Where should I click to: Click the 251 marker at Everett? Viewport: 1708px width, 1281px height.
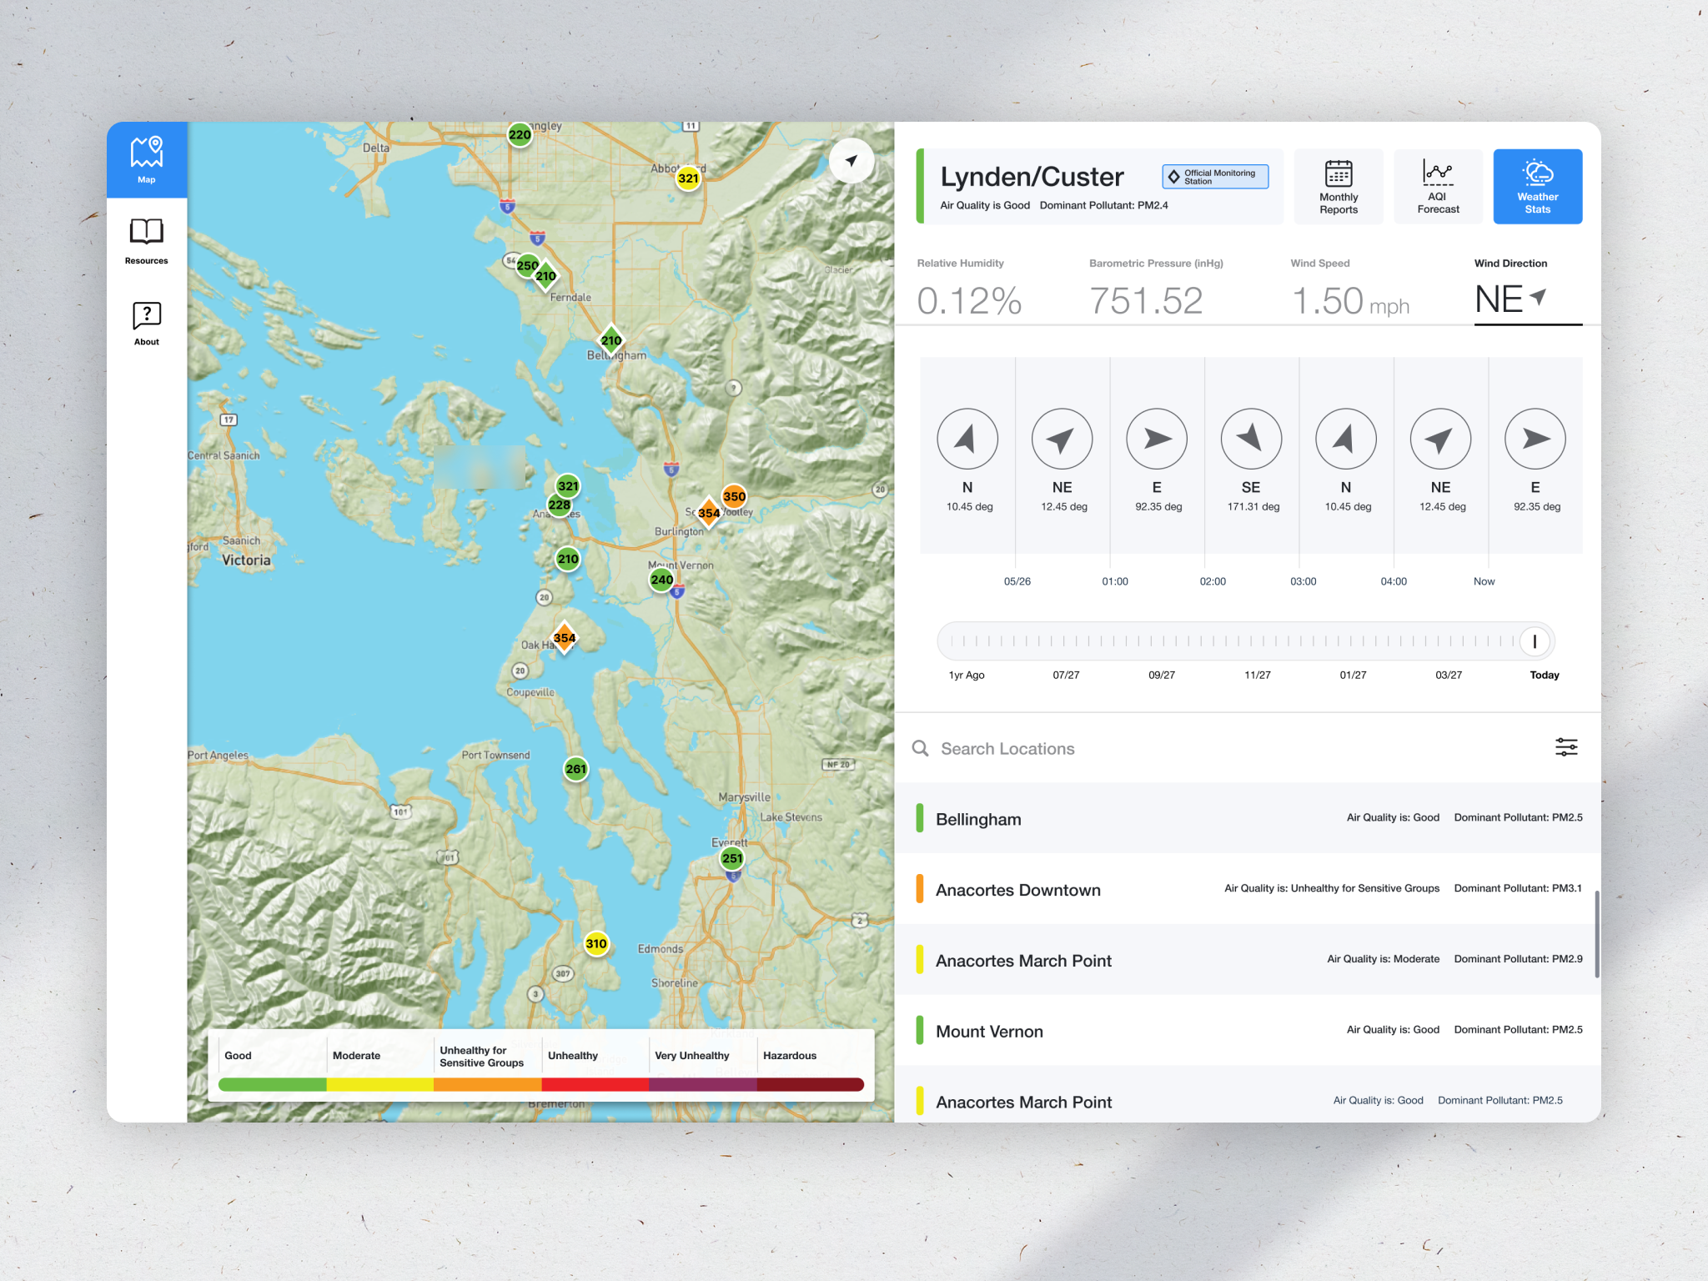(x=732, y=858)
